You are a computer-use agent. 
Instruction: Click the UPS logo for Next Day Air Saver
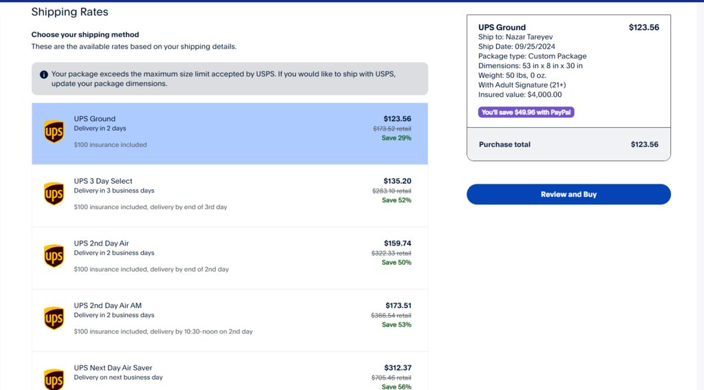tap(54, 379)
